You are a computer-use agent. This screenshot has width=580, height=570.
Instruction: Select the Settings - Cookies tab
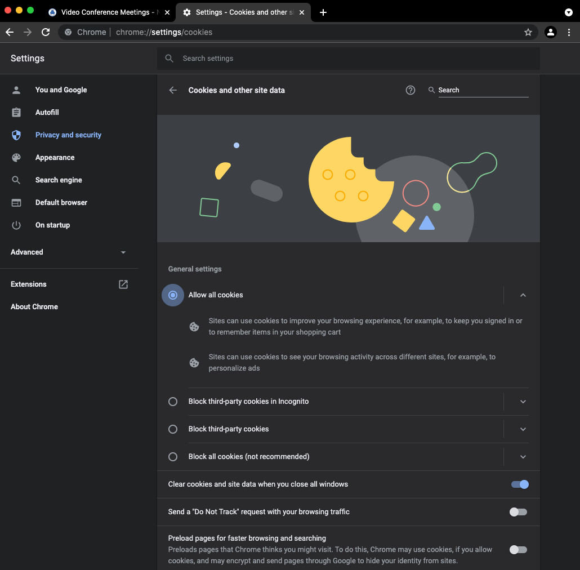tap(243, 12)
